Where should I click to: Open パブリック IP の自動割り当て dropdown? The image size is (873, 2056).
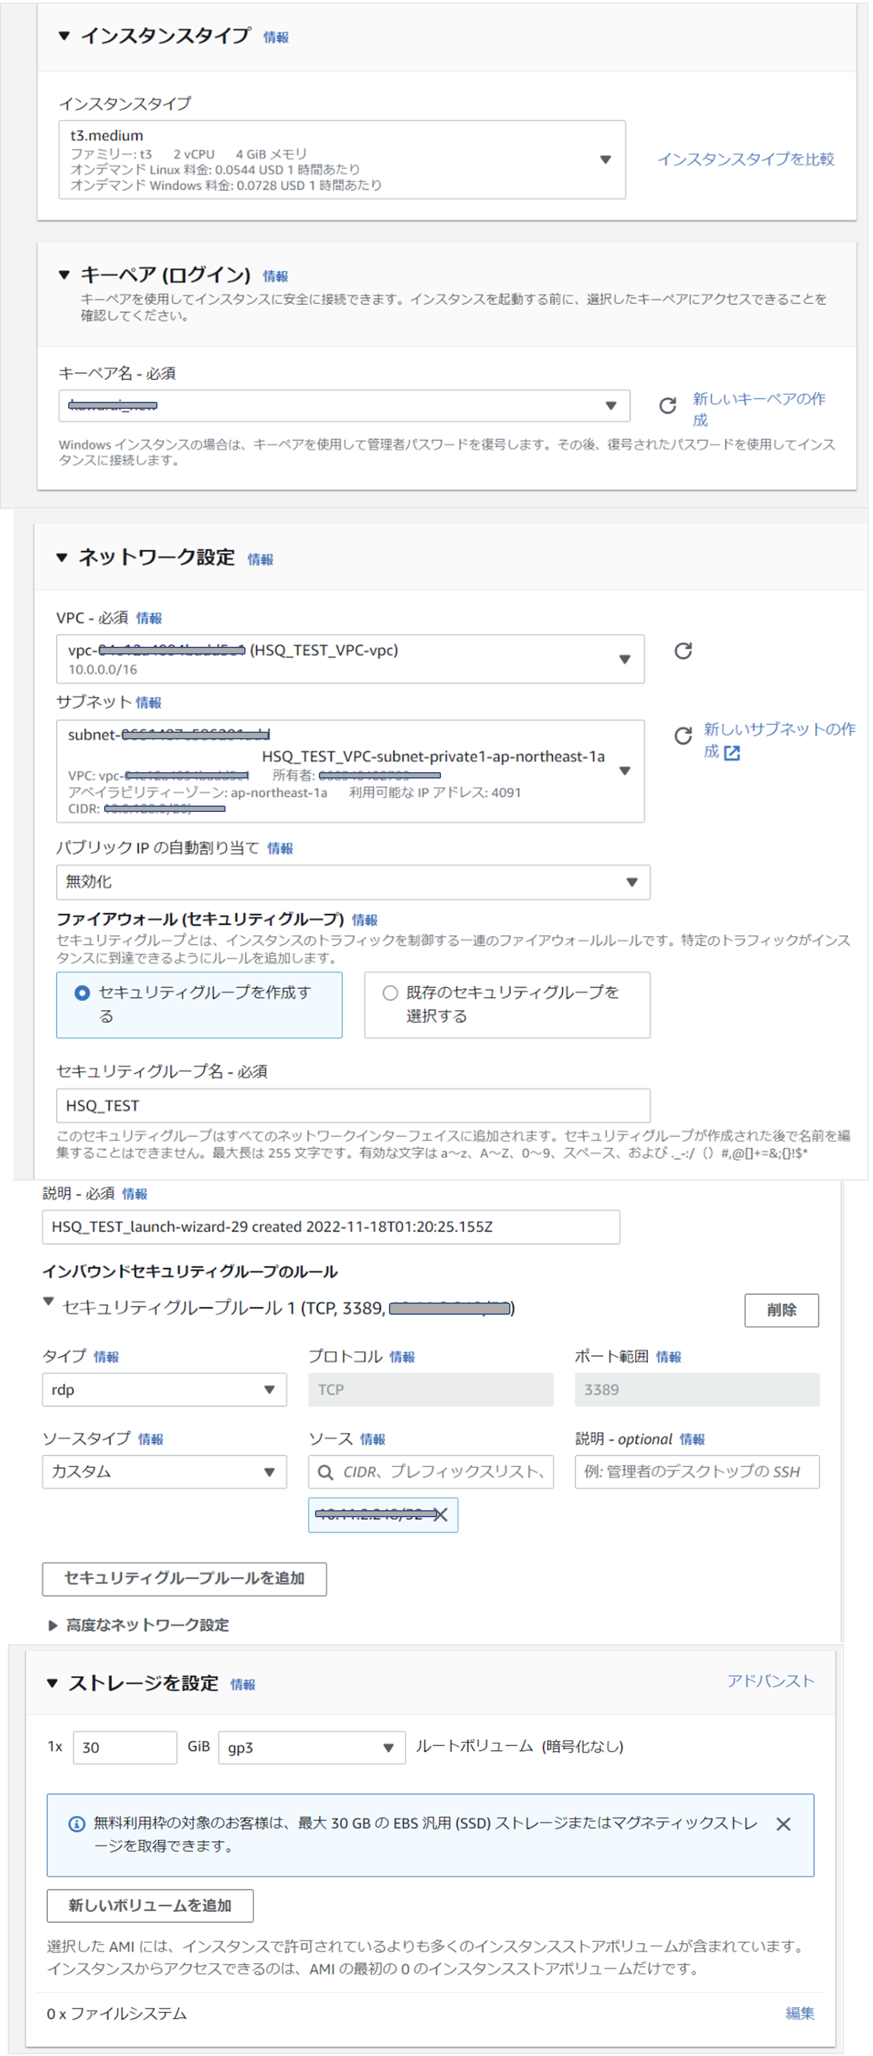[x=353, y=882]
